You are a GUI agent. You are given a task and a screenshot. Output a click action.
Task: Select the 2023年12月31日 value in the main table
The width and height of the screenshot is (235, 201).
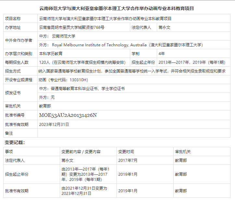(x=54, y=124)
